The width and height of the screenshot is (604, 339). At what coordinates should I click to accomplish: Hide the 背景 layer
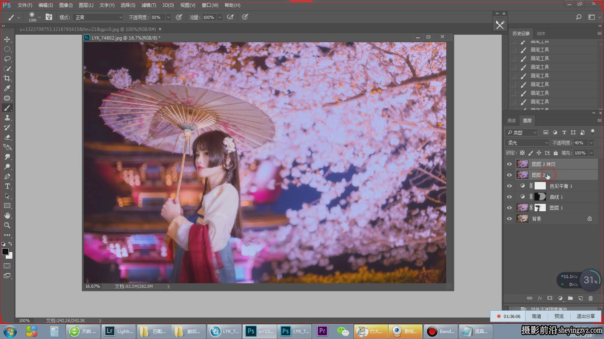pyautogui.click(x=509, y=219)
